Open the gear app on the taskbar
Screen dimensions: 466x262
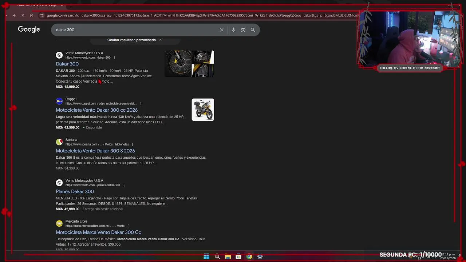tap(260, 257)
